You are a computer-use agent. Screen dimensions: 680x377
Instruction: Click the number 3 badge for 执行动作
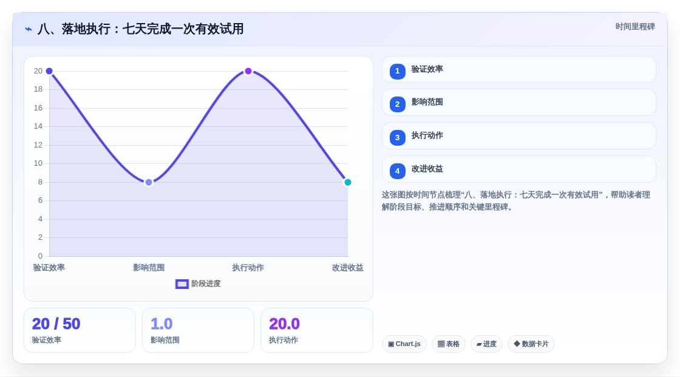(397, 138)
